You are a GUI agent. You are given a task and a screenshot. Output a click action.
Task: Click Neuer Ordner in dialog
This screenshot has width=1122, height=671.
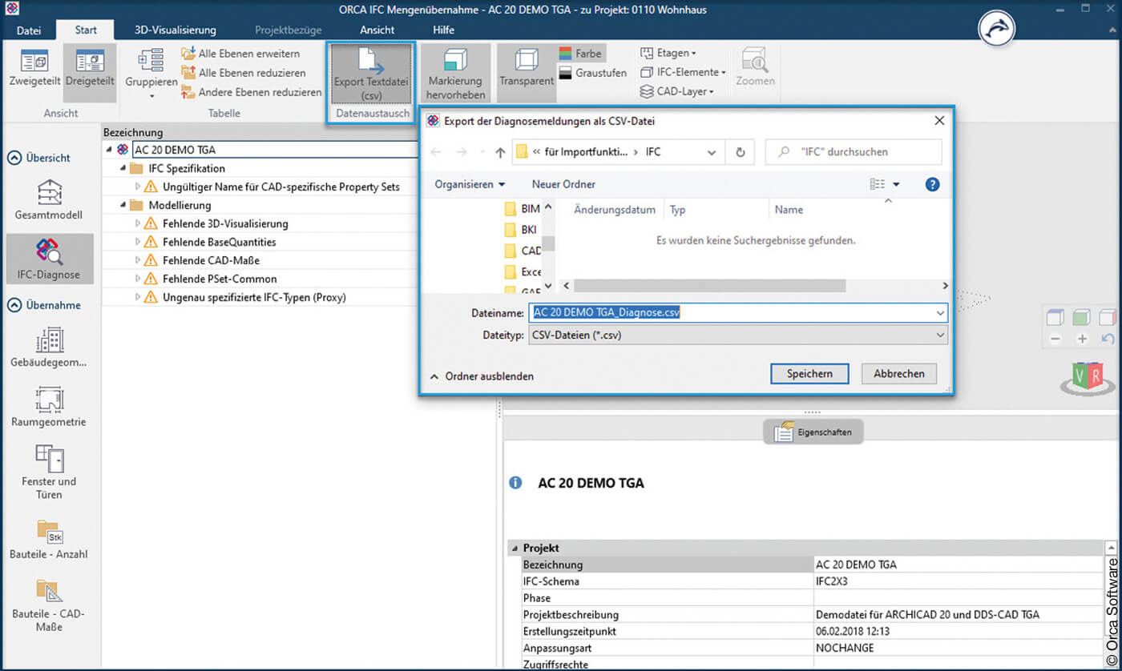click(563, 184)
